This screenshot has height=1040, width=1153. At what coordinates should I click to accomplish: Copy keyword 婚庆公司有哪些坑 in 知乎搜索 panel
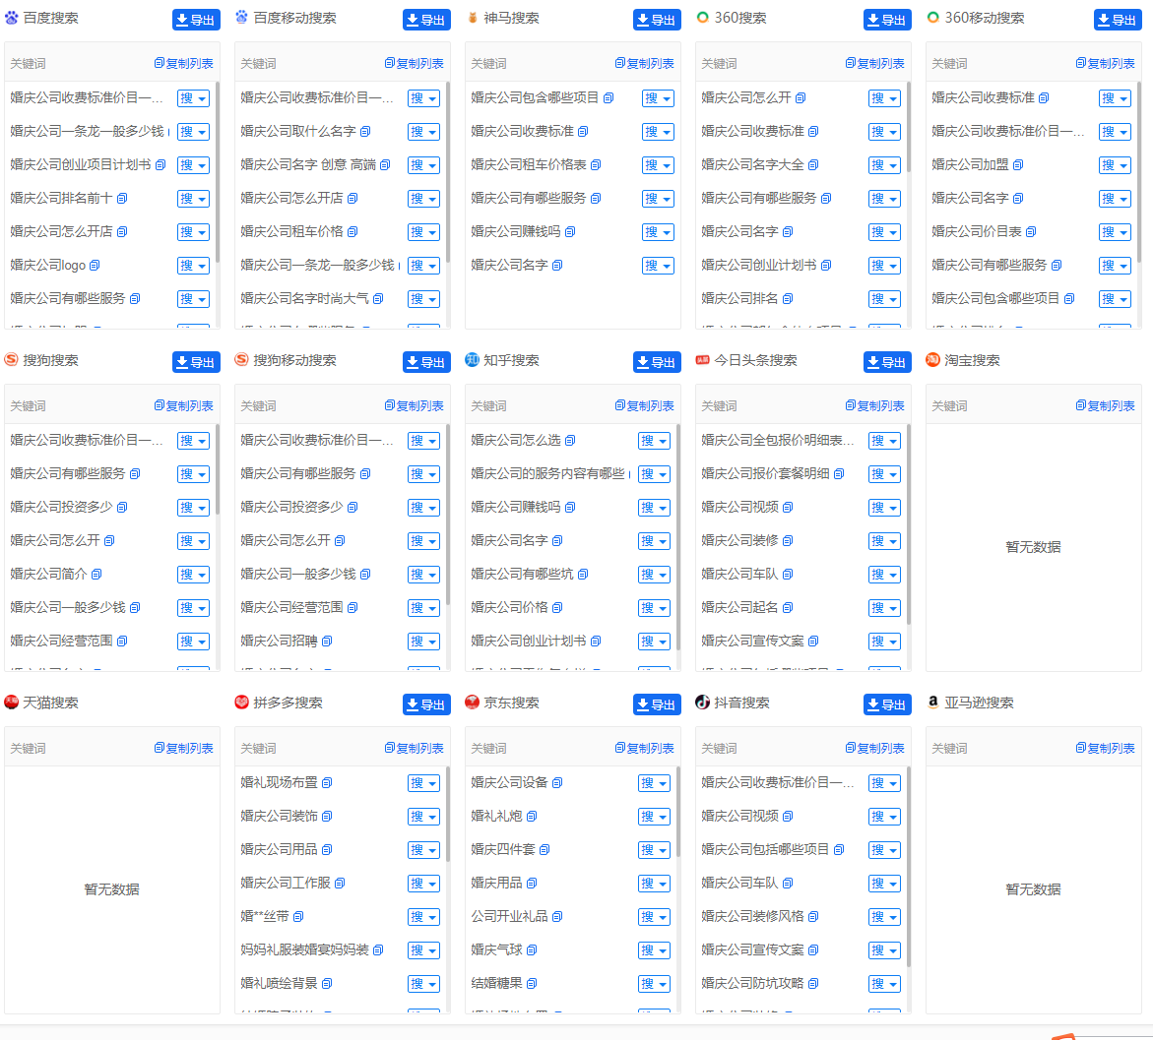[x=582, y=574]
